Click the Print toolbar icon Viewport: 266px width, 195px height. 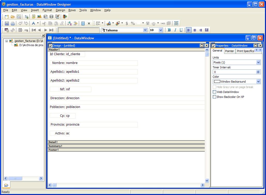tap(13, 23)
